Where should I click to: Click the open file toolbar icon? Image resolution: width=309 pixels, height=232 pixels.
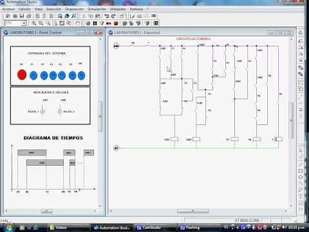point(15,16)
